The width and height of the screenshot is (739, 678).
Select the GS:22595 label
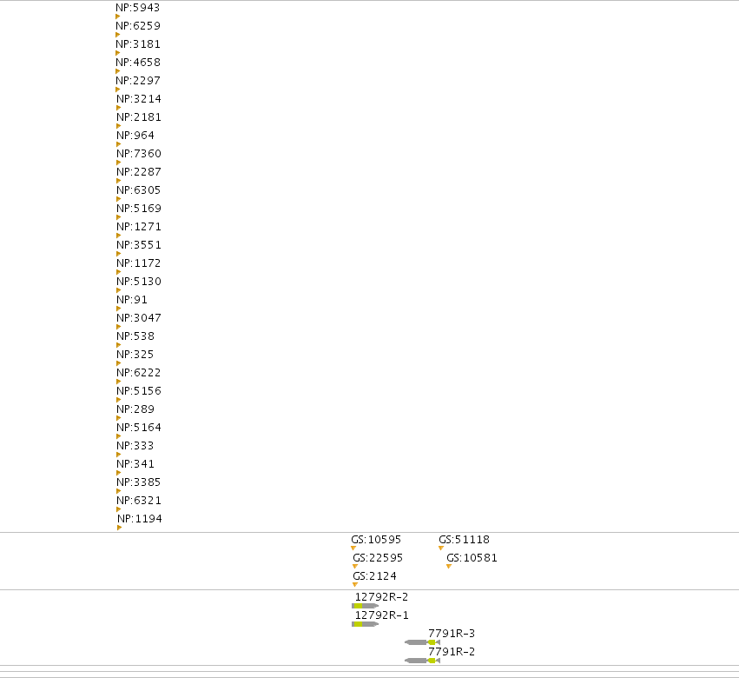[x=378, y=558]
